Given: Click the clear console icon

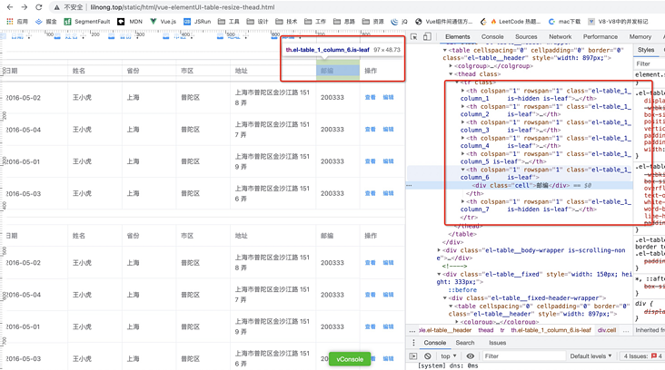Looking at the screenshot, I should point(428,356).
